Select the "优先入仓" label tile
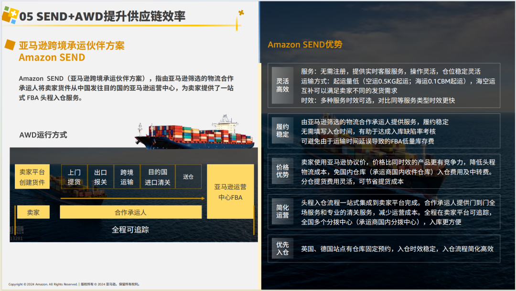This screenshot has width=516, height=291. pos(283,248)
